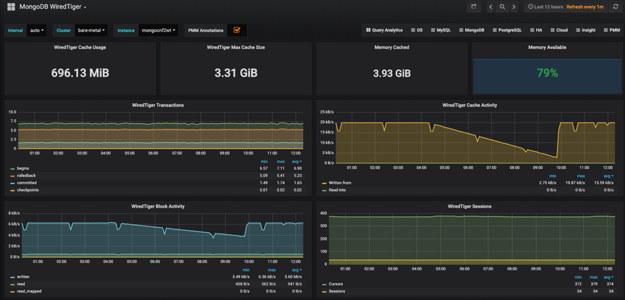Open the OS dashboards menu
The image size is (625, 300).
[x=416, y=30]
